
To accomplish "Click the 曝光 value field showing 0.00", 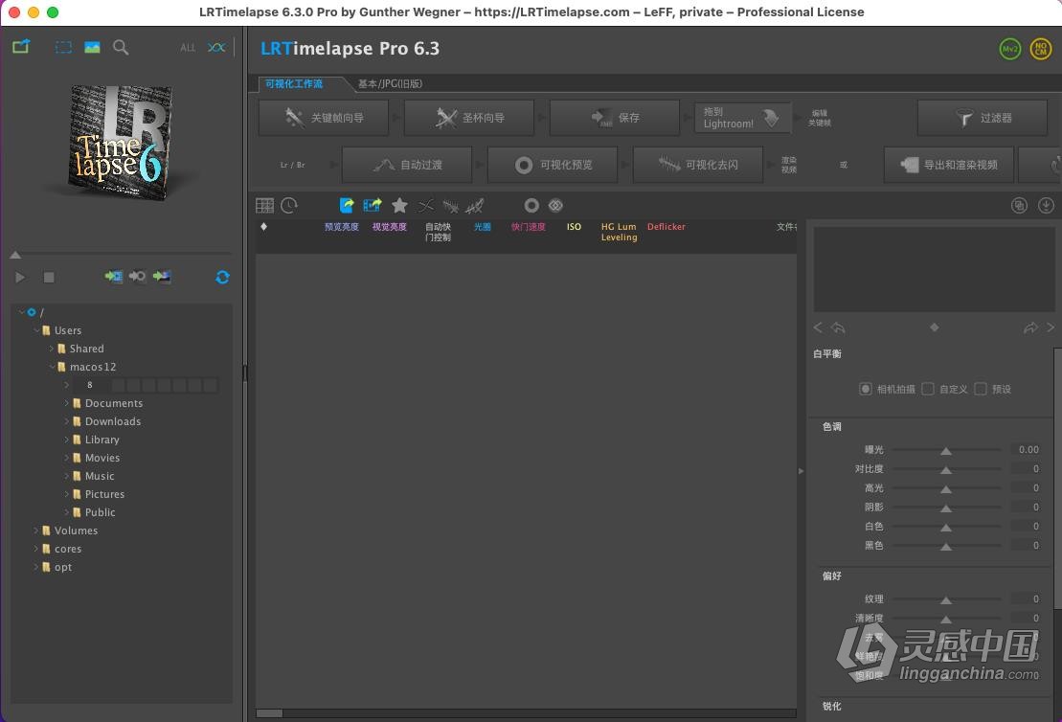I will [x=1027, y=450].
